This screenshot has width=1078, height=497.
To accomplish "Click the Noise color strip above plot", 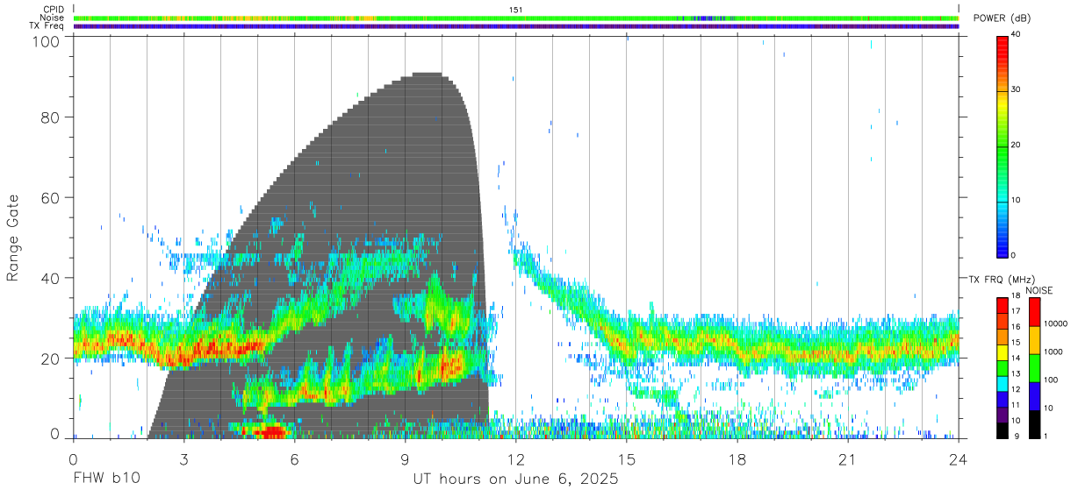I will [516, 18].
